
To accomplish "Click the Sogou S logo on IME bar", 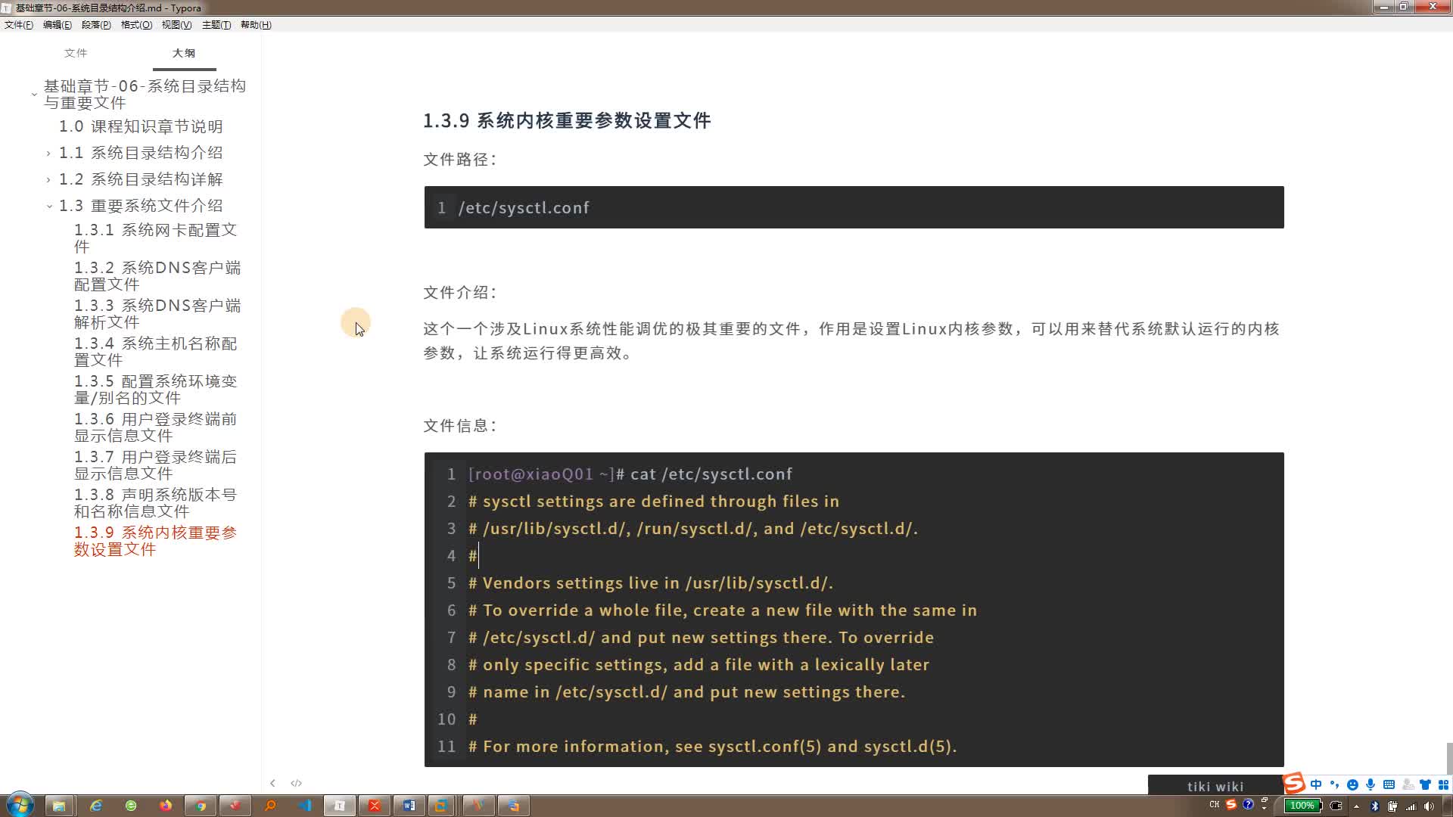I will (1294, 784).
